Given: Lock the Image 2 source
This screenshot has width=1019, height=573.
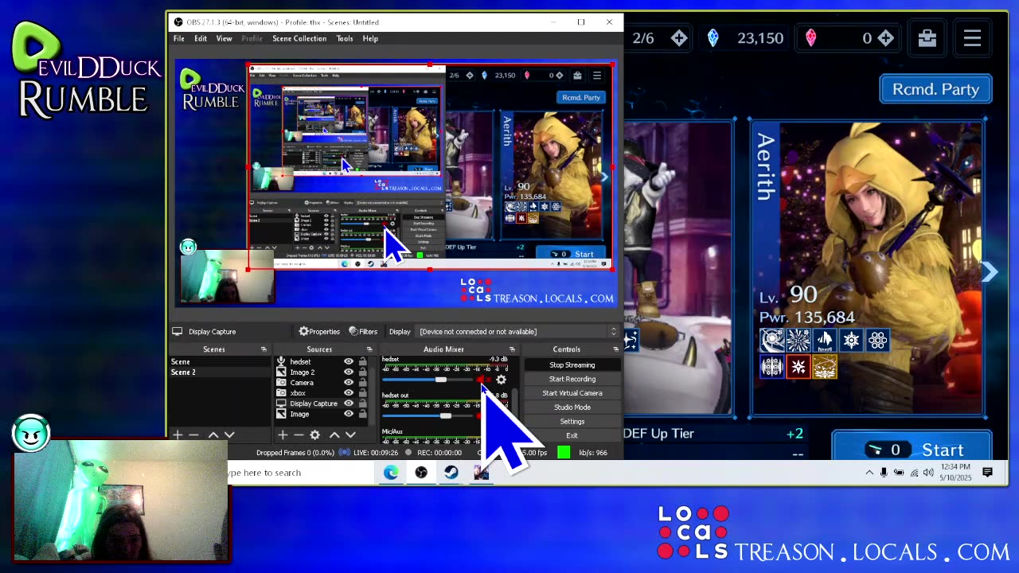Looking at the screenshot, I should click(362, 372).
